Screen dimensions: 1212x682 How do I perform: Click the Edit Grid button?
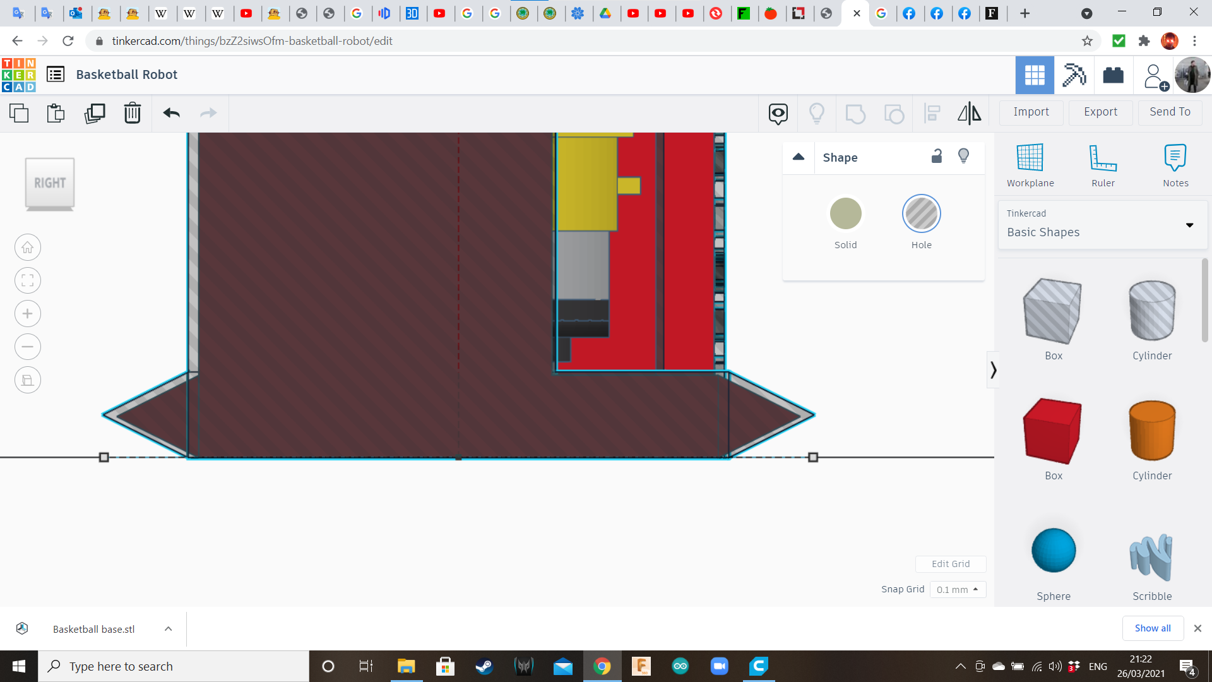click(x=951, y=563)
